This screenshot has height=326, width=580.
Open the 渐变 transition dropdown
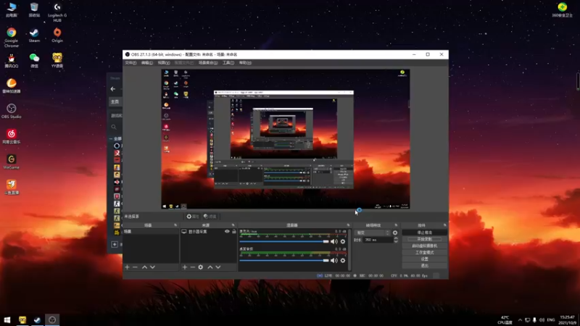[373, 233]
